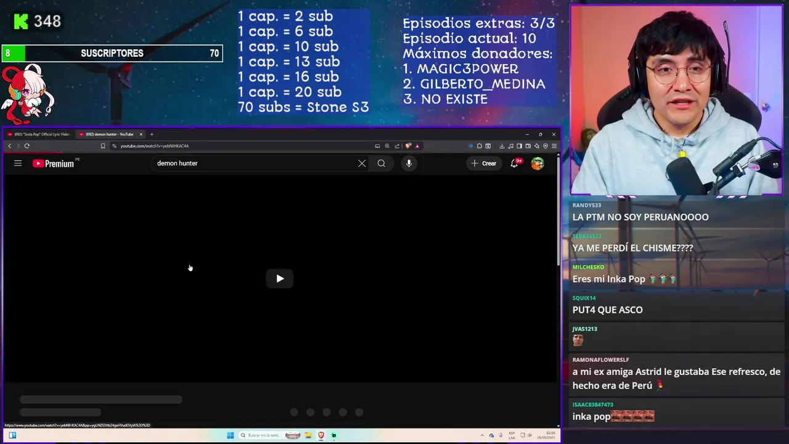Open the screen cast icon in address bar

click(x=377, y=146)
